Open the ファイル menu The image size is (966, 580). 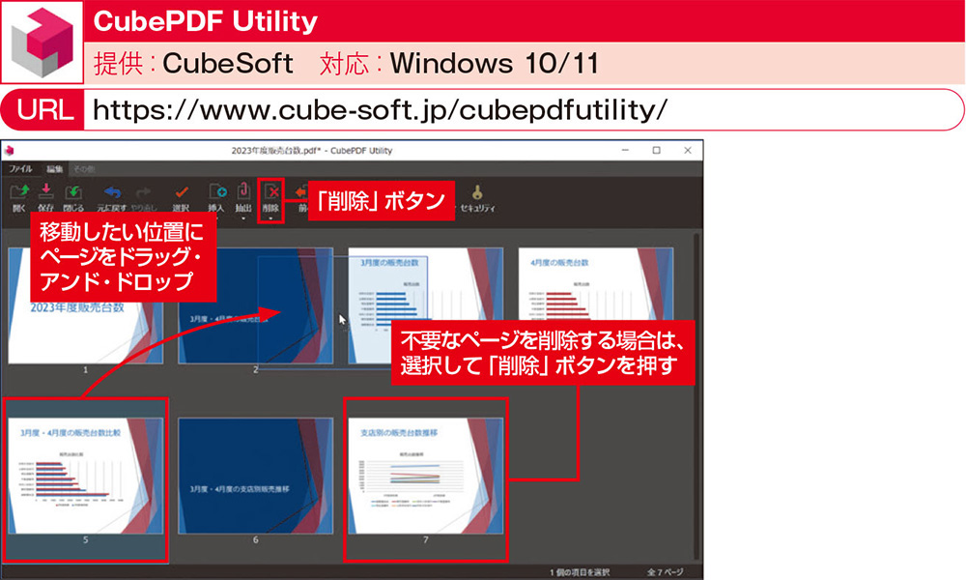point(21,166)
